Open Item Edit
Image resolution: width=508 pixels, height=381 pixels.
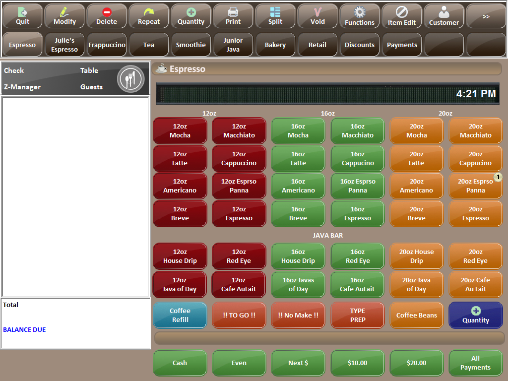pyautogui.click(x=401, y=16)
